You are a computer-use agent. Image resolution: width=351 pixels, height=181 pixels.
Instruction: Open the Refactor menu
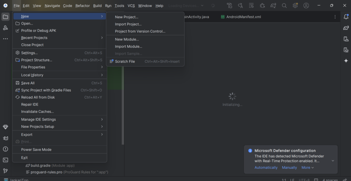click(82, 5)
